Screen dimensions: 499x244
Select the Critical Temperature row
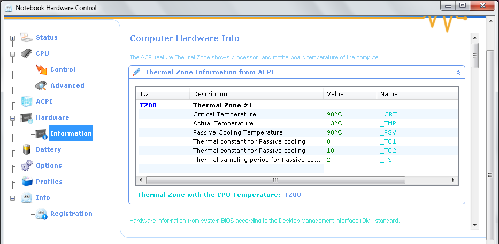point(298,114)
